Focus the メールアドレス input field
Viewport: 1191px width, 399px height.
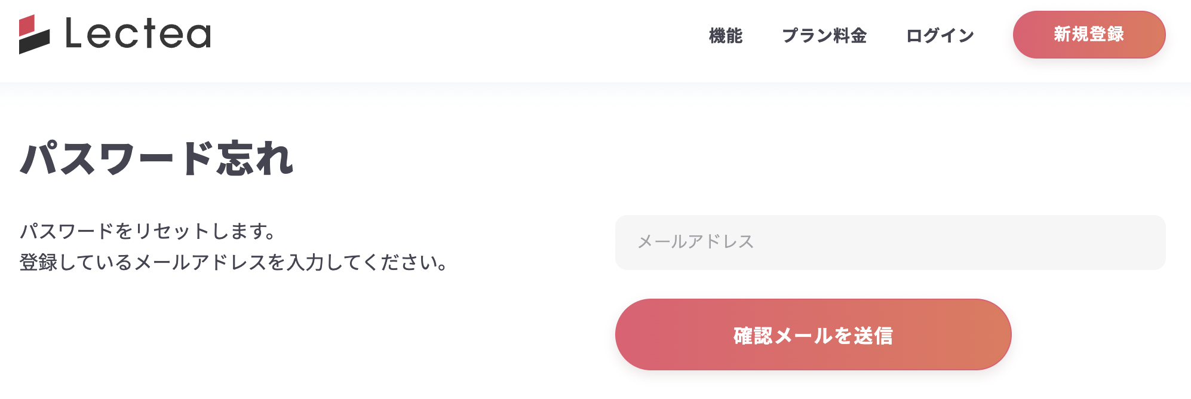point(890,243)
